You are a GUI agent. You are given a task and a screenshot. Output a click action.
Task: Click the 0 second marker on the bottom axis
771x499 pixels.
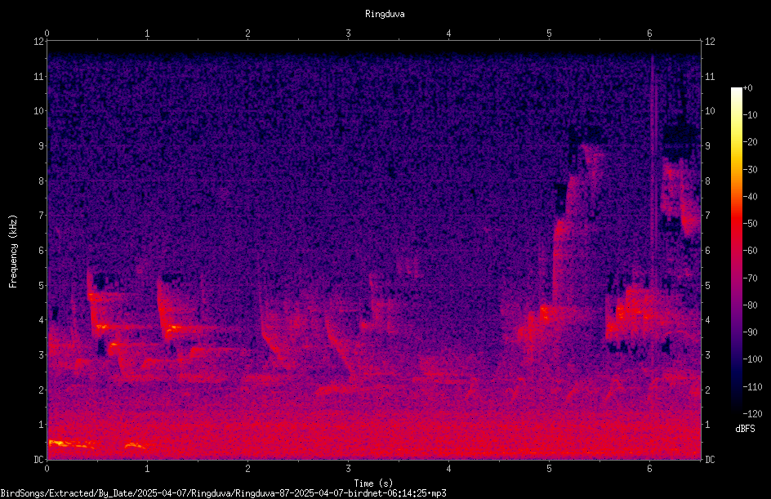[x=47, y=469]
